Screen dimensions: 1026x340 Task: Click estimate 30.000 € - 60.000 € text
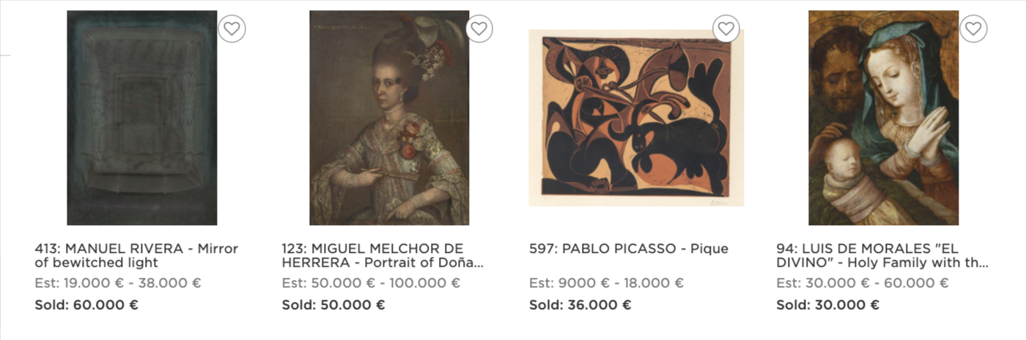tap(862, 283)
